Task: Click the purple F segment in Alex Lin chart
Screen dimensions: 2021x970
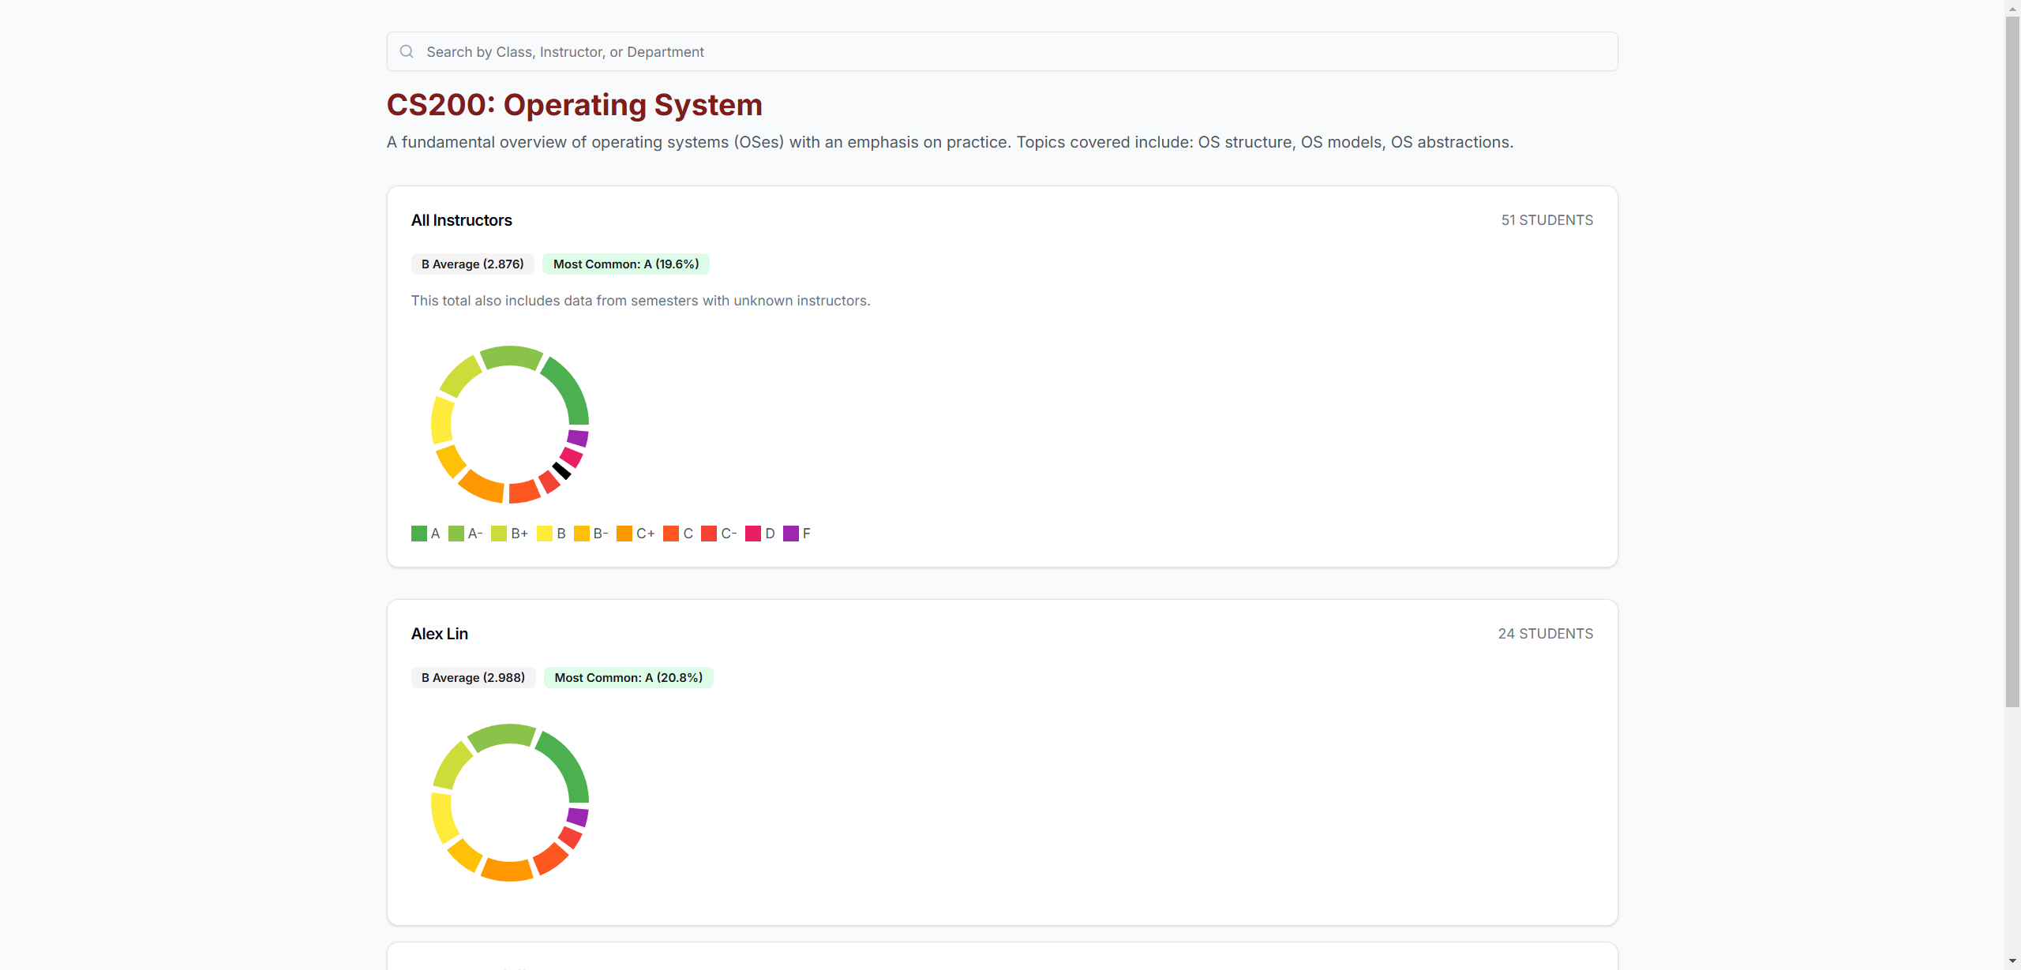Action: coord(578,817)
